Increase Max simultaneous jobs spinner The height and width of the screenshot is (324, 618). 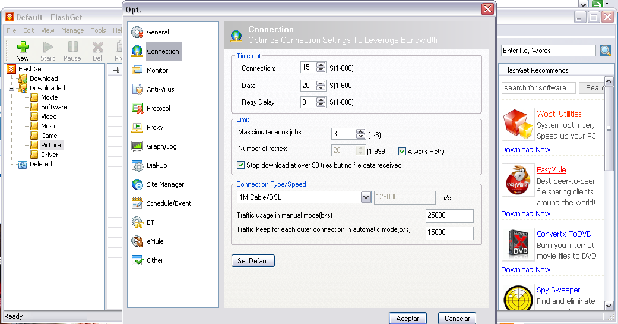[360, 131]
